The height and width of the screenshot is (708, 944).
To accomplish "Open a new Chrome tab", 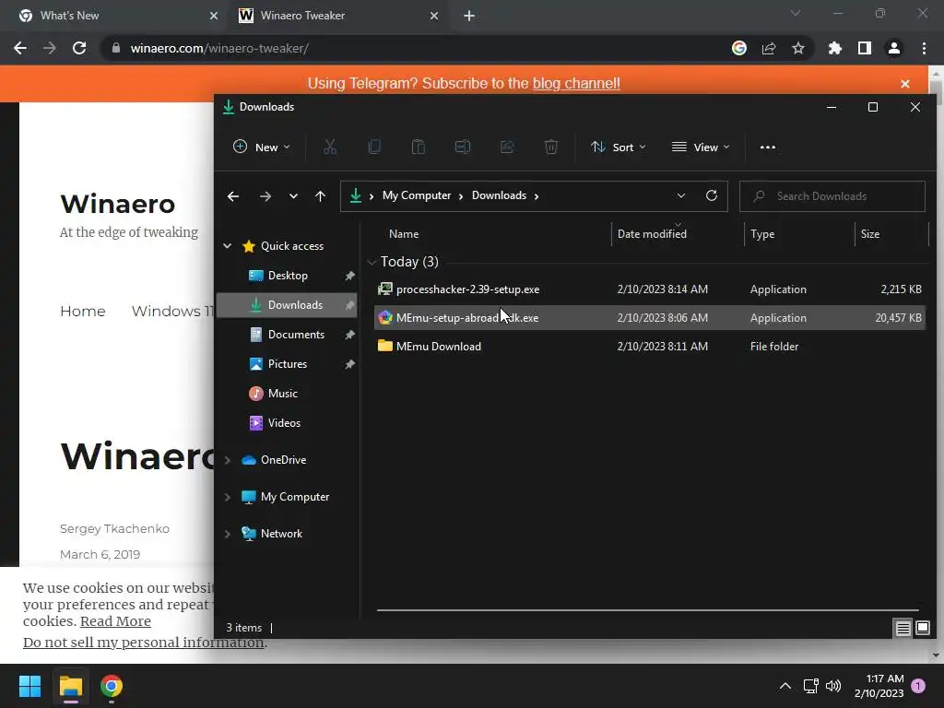I will click(x=469, y=16).
